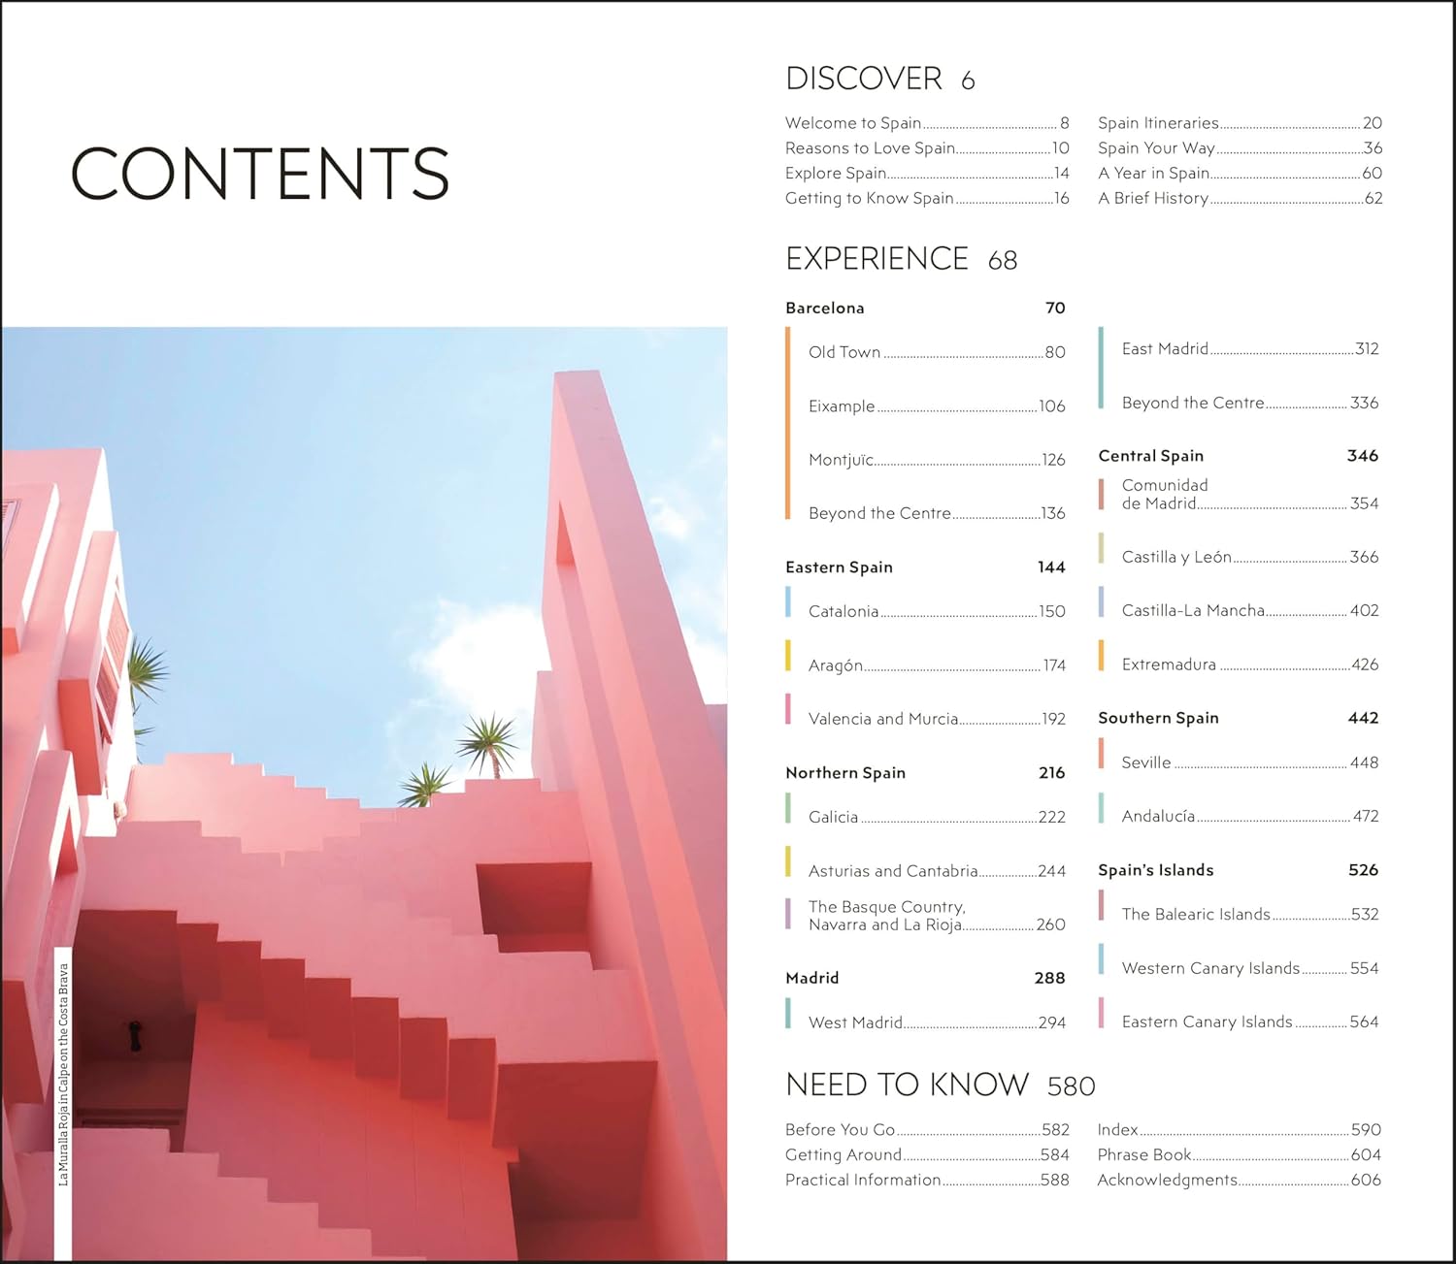
Task: Click the DISCOVER section heading
Action: click(863, 79)
